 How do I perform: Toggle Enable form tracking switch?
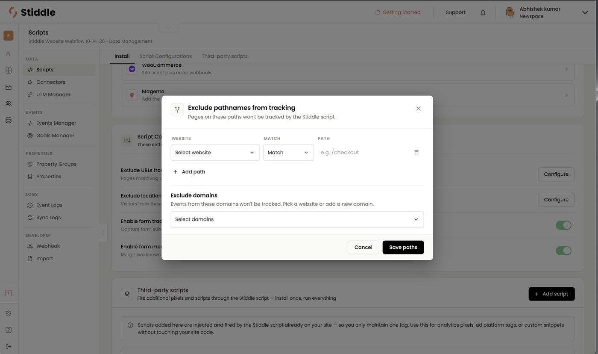563,225
